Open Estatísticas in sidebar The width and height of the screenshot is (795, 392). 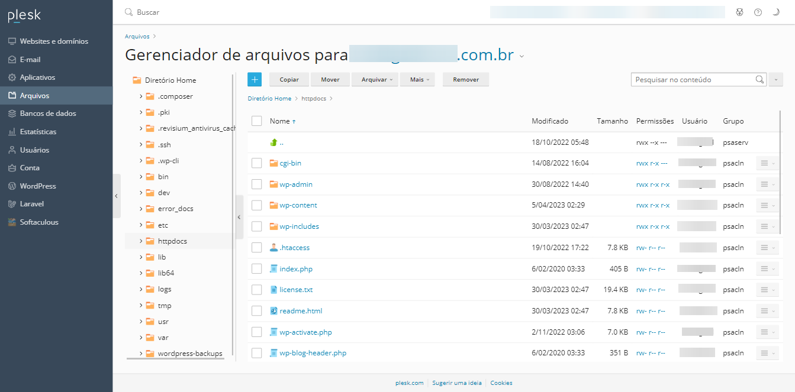(56, 132)
